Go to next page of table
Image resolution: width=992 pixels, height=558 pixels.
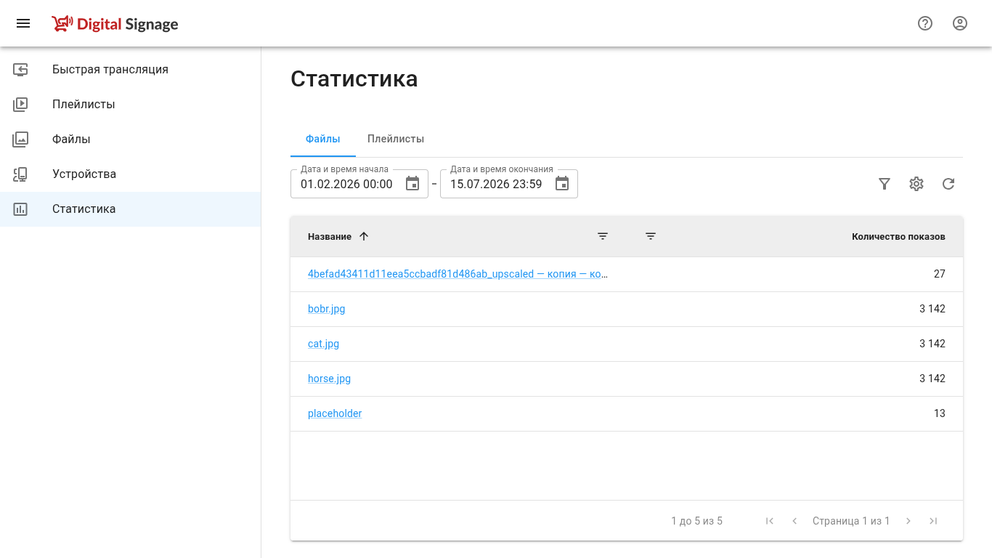coord(908,521)
